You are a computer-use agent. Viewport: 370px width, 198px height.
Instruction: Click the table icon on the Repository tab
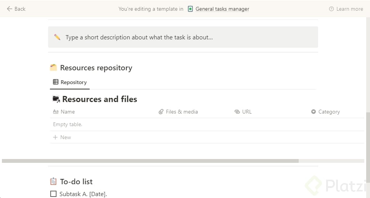pos(56,82)
